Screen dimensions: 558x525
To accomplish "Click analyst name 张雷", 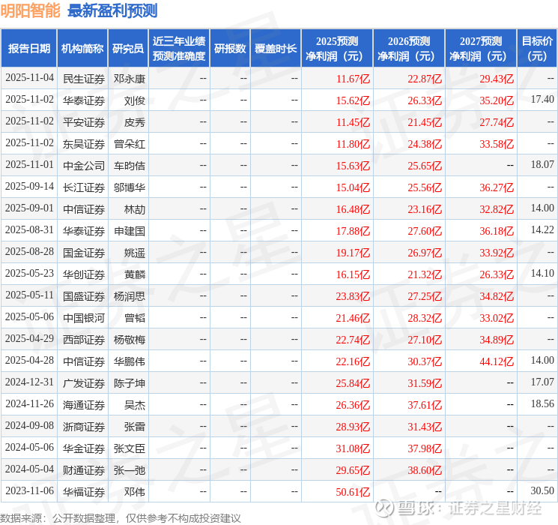I will [135, 427].
